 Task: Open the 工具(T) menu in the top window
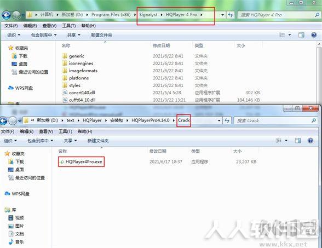coord(69,26)
